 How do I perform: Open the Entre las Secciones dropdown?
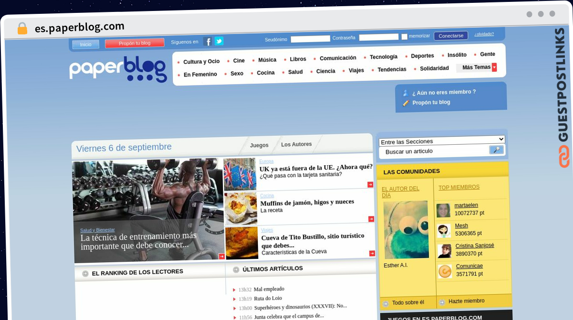click(442, 140)
